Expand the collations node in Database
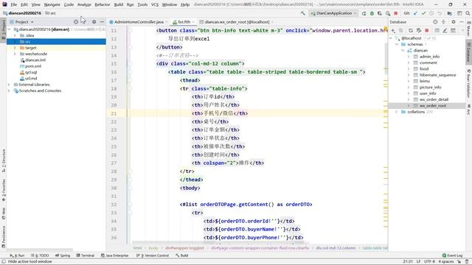 point(397,112)
